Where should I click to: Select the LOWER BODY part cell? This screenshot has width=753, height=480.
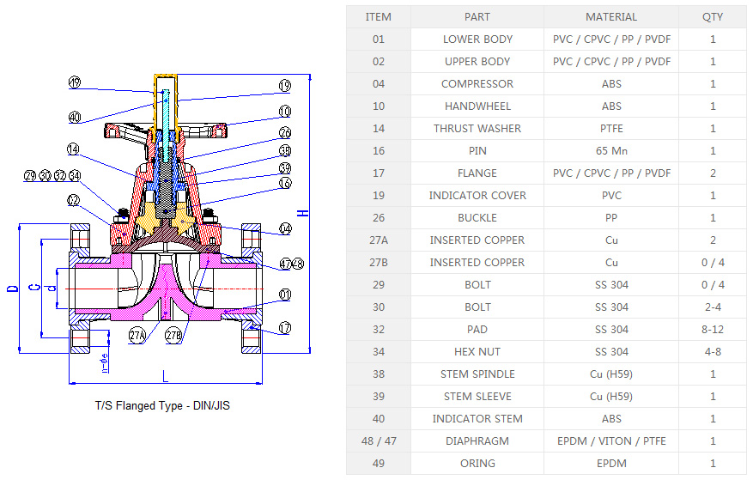(477, 39)
